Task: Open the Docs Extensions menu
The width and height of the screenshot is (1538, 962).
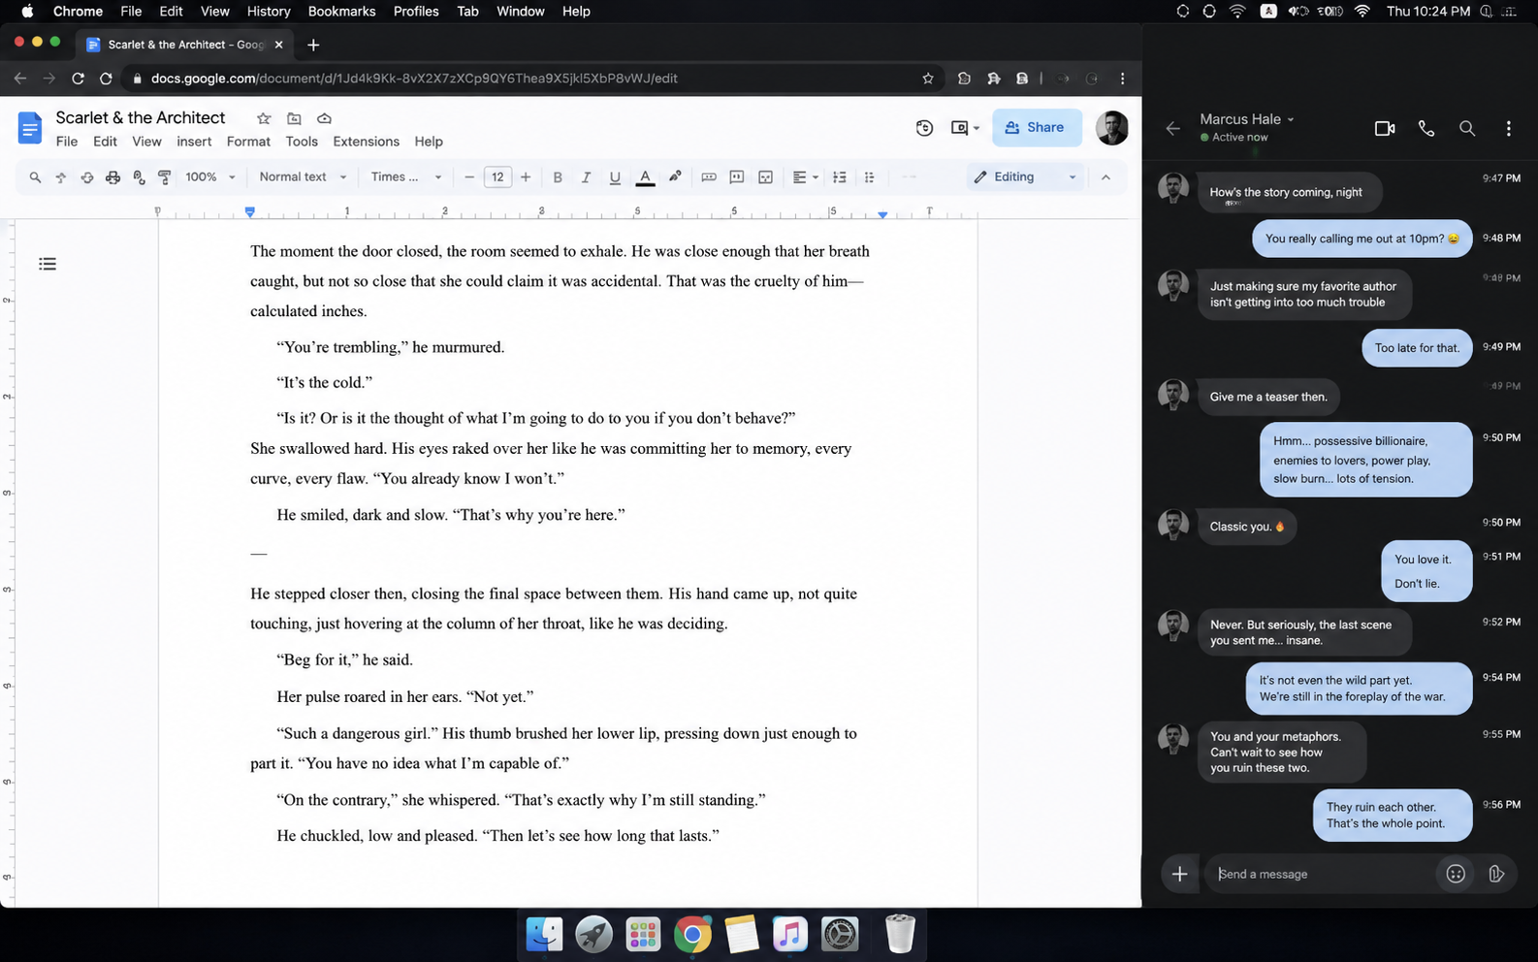Action: [x=366, y=142]
